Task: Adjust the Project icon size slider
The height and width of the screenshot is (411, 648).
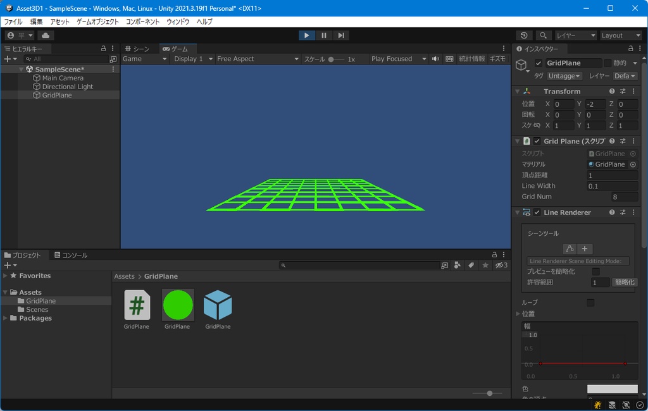Action: coord(488,393)
